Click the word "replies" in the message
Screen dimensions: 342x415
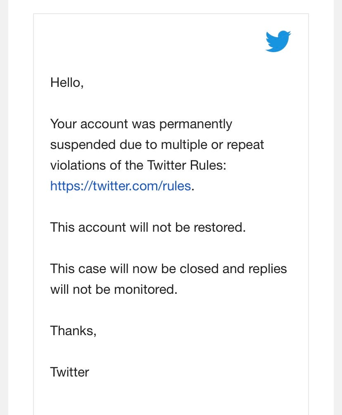268,269
